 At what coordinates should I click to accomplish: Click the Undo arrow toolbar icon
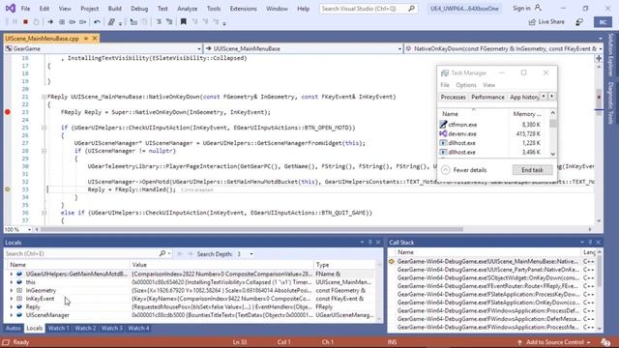pos(97,22)
